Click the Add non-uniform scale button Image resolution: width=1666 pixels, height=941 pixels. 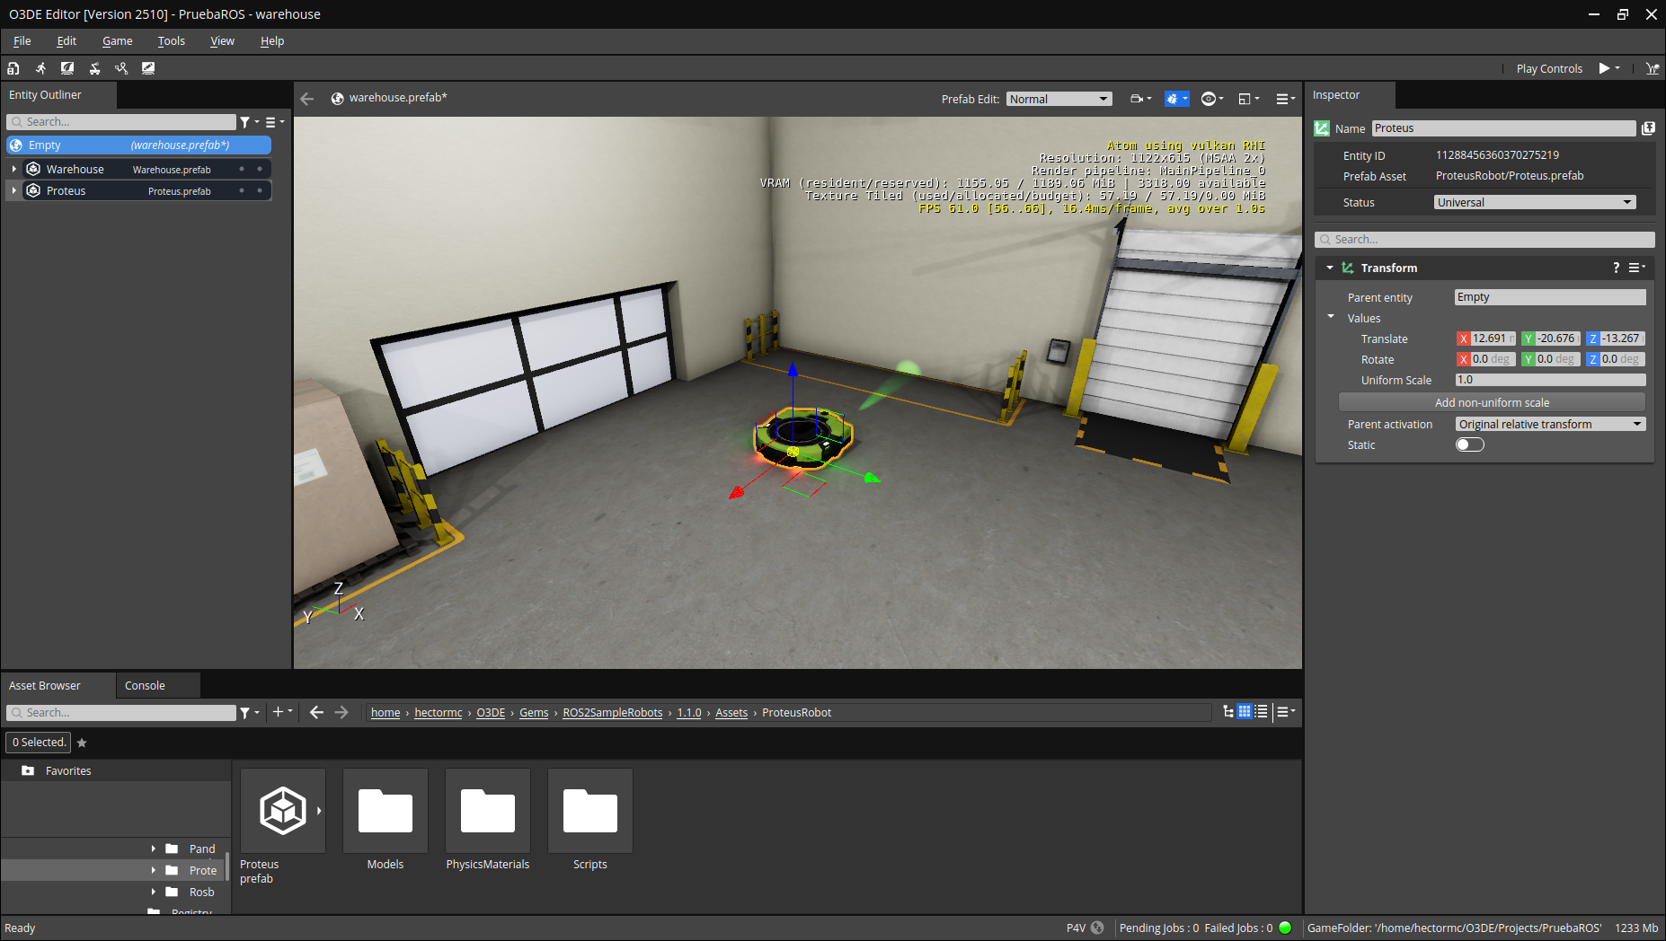click(x=1491, y=402)
